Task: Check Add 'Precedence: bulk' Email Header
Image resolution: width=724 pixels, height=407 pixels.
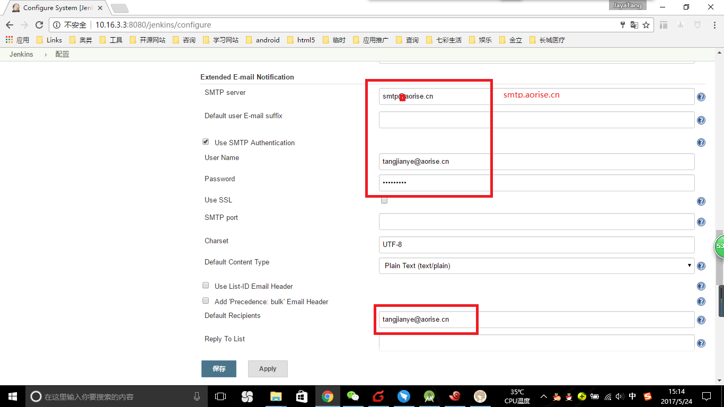Action: pyautogui.click(x=206, y=300)
